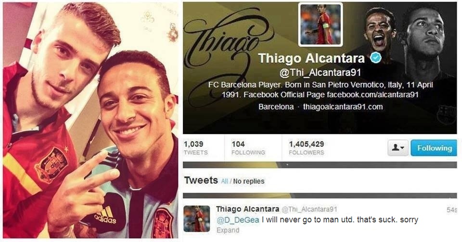The height and width of the screenshot is (242, 462).
Task: Click the @Thi_Alcantara91 handle in tweet
Action: click(x=309, y=209)
